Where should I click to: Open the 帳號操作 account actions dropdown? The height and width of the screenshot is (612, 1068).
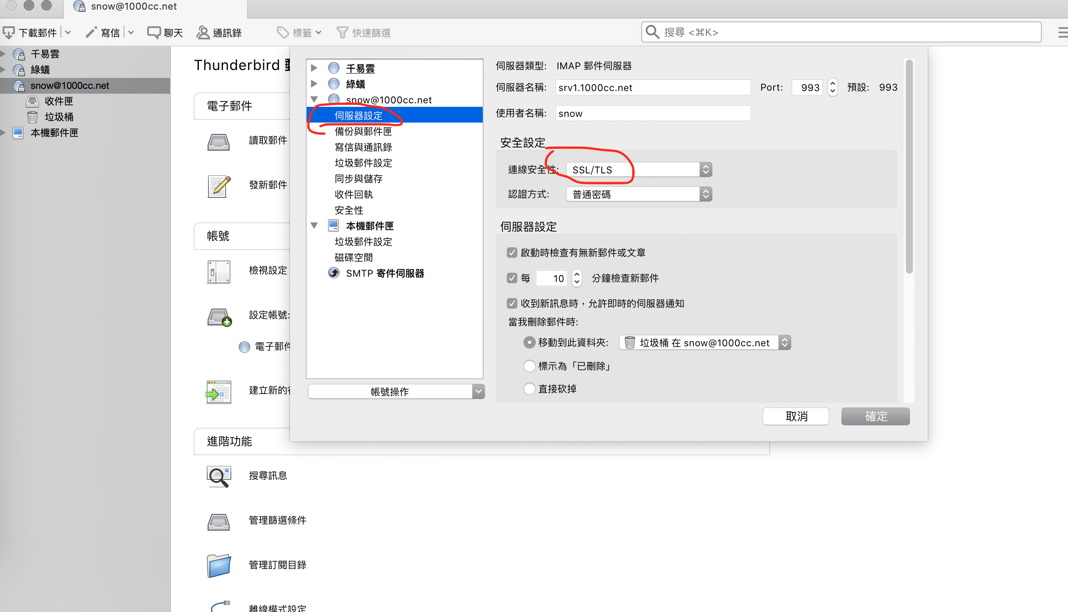click(396, 391)
